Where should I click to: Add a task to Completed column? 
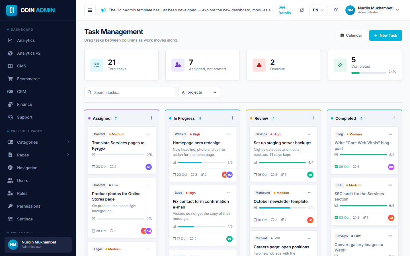394,118
